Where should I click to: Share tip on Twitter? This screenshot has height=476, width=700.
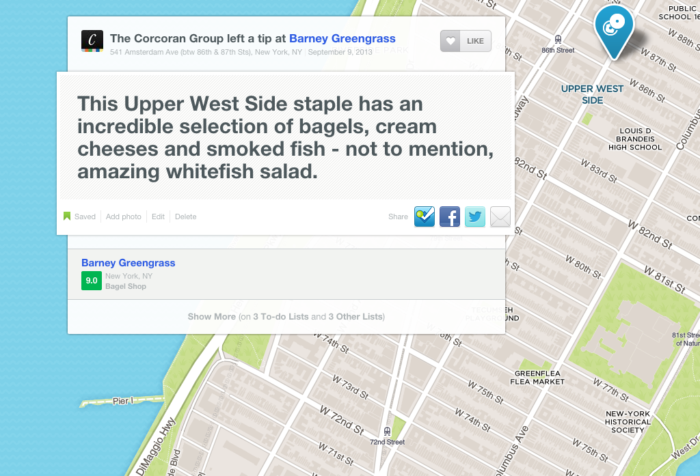(x=475, y=216)
